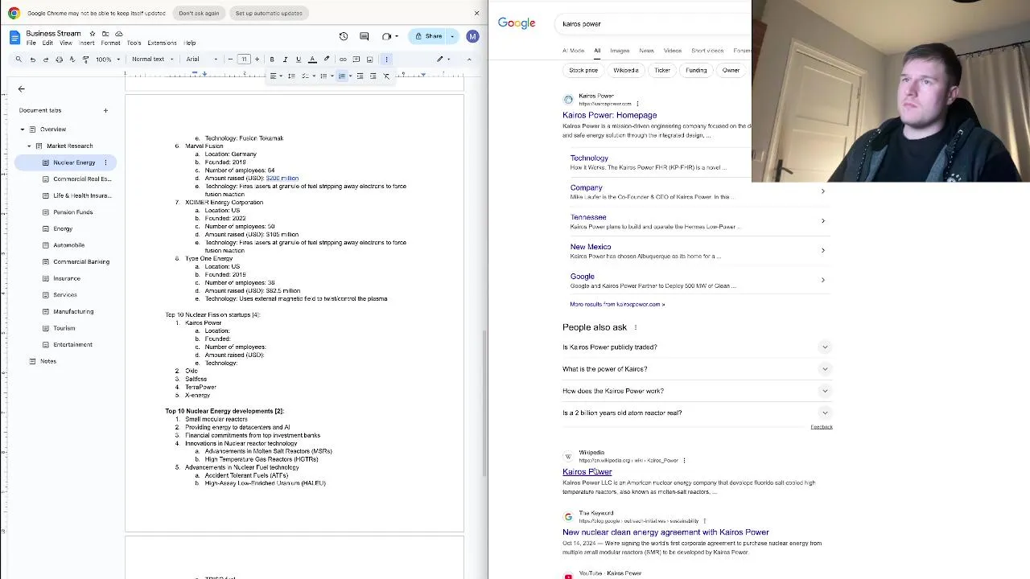Open the Insert menu

tap(87, 43)
